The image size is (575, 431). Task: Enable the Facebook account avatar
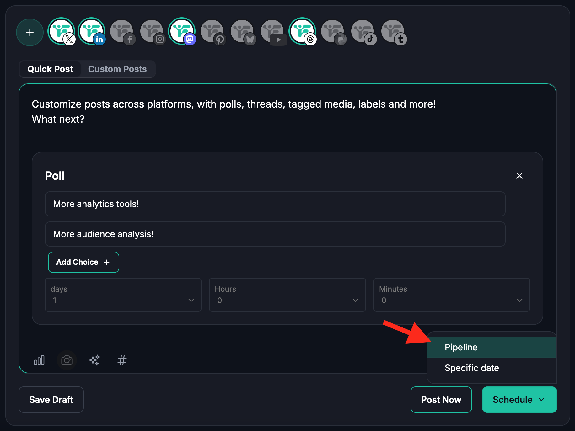point(122,31)
